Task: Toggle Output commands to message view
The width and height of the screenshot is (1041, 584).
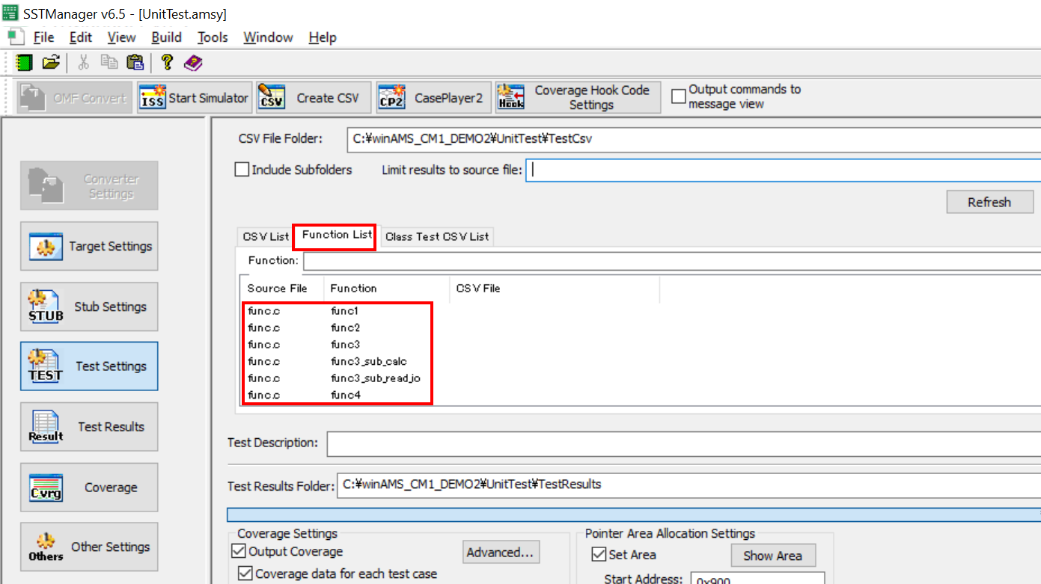Action: click(679, 96)
